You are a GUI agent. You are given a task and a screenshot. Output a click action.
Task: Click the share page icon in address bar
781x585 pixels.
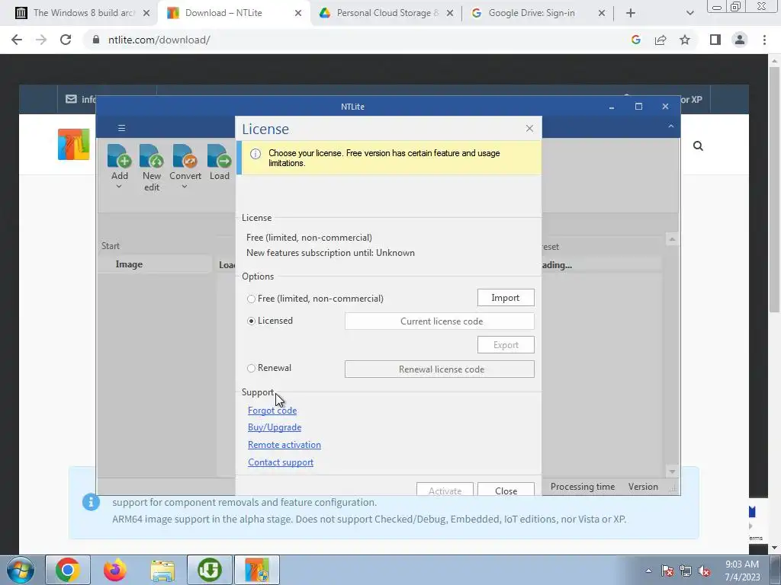660,40
